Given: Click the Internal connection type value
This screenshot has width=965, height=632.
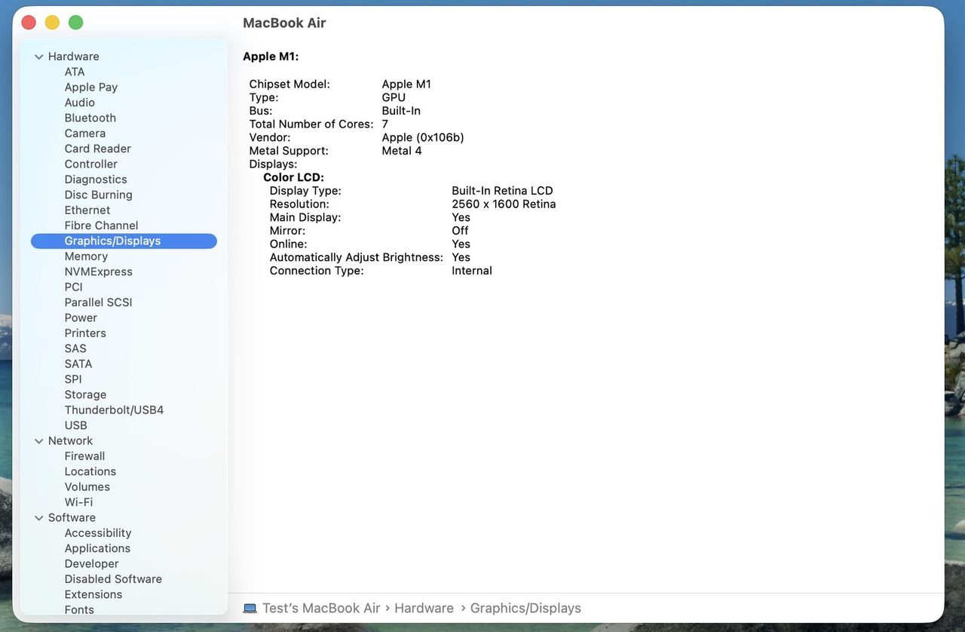Looking at the screenshot, I should [x=472, y=271].
